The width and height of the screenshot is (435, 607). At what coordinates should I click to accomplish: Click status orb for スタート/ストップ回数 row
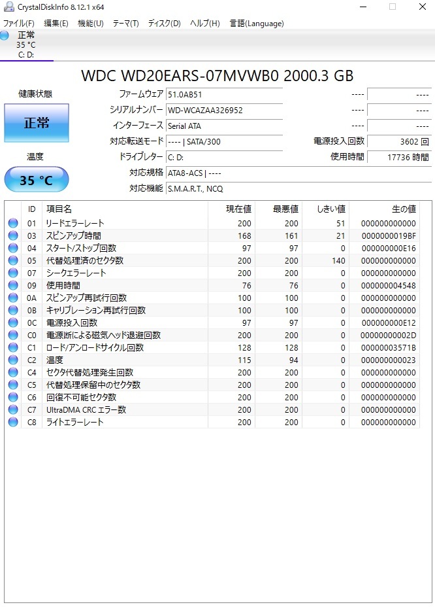coord(13,248)
